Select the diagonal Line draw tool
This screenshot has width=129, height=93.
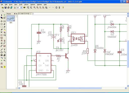point(2,50)
